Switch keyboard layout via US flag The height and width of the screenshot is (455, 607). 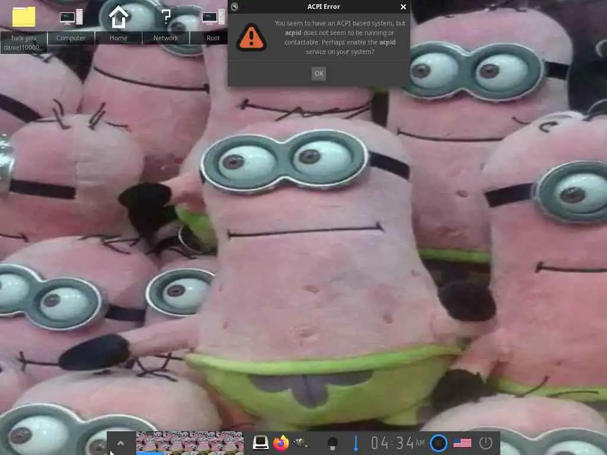[462, 443]
